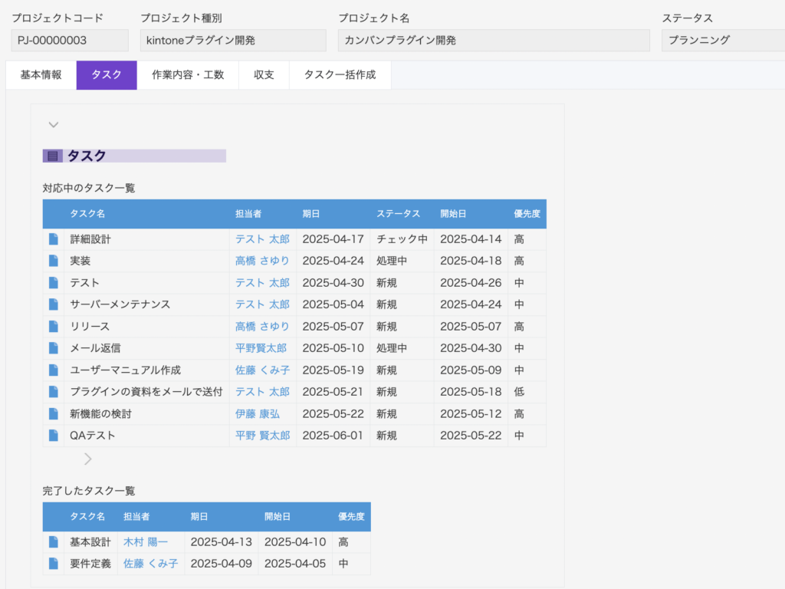Open record icon for プラグインの資料をメールで送付 task

tap(53, 392)
